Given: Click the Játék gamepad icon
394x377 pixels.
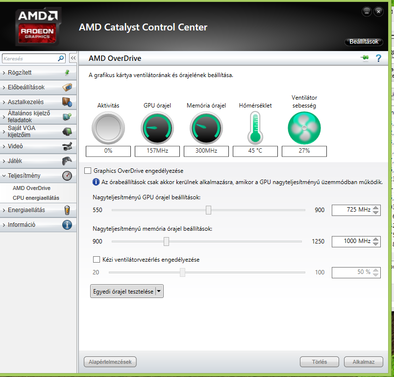Looking at the screenshot, I should click(67, 161).
